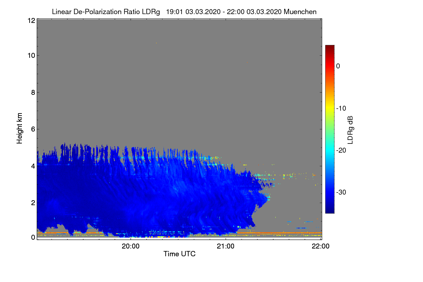Click the start time '19:01 03.03.2020' in title
The image size is (423, 282).
coord(192,12)
